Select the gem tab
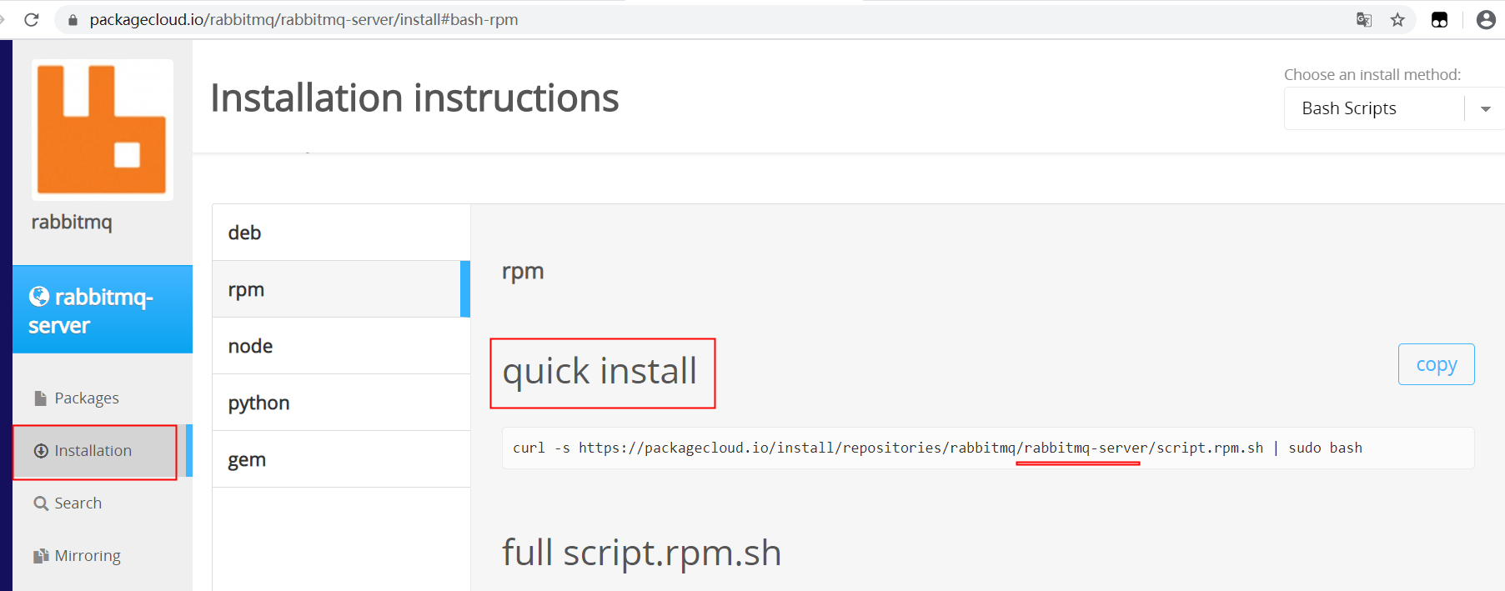Image resolution: width=1505 pixels, height=591 pixels. point(341,459)
